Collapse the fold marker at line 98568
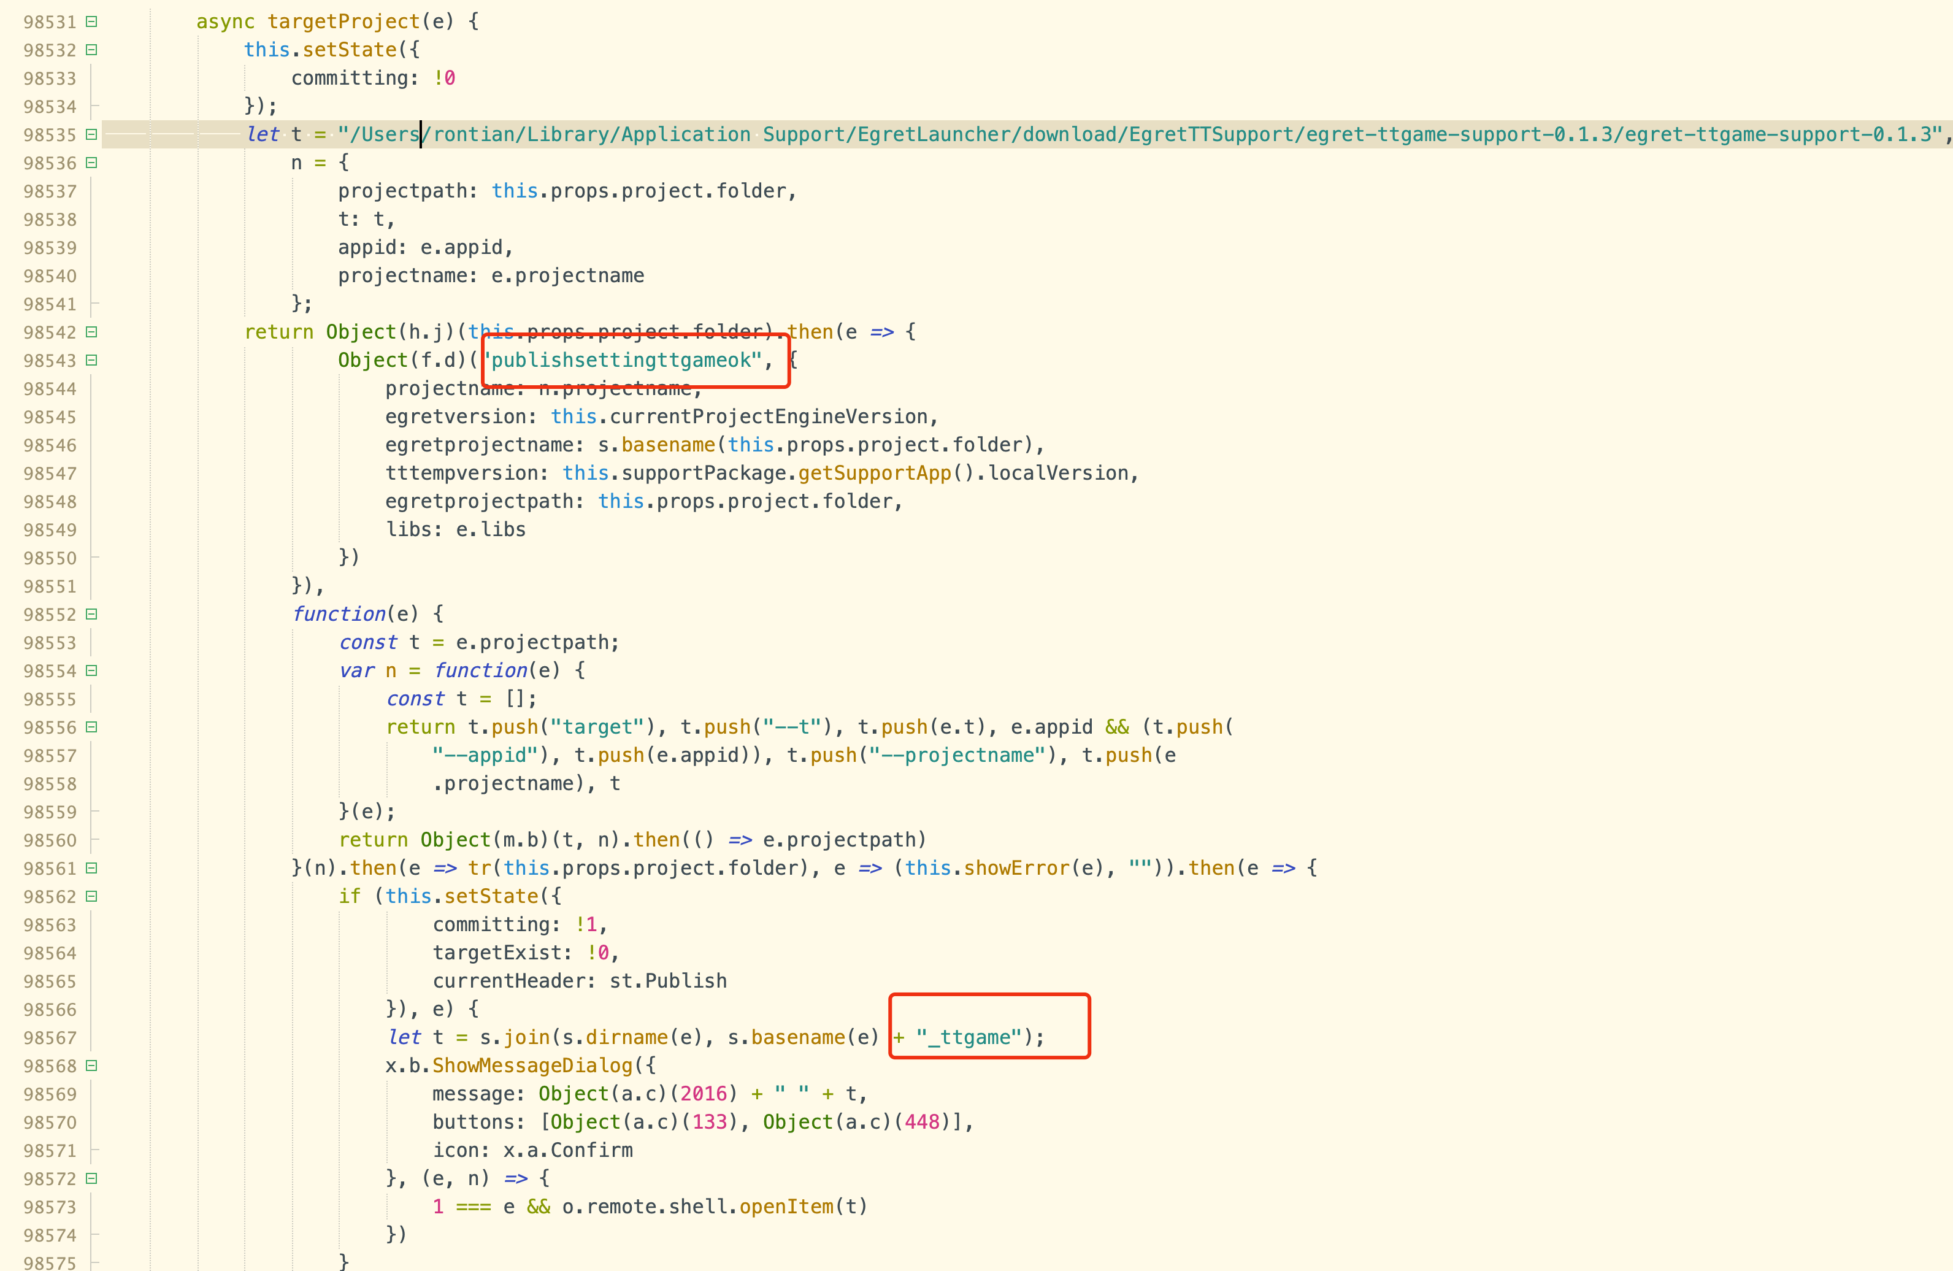1953x1271 pixels. (x=92, y=1065)
